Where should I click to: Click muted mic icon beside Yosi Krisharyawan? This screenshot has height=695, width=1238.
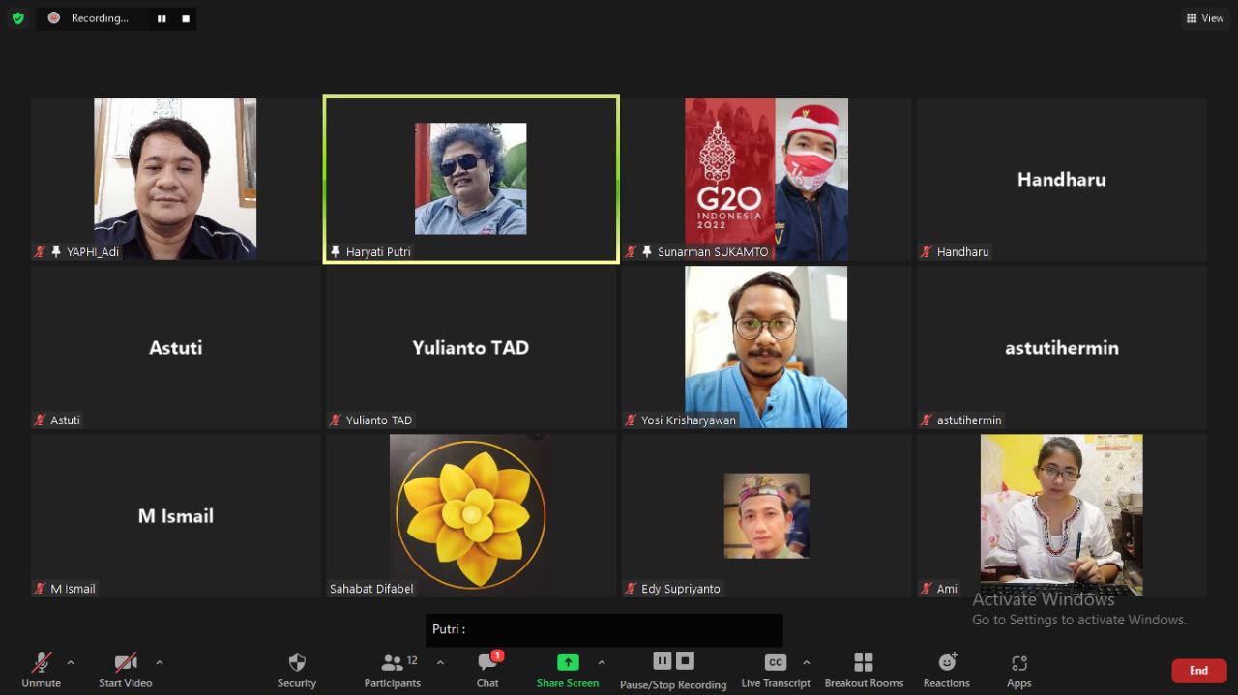632,420
